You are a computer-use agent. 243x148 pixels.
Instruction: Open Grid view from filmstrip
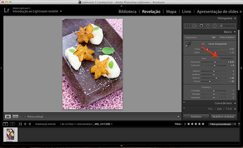pyautogui.click(x=20, y=124)
